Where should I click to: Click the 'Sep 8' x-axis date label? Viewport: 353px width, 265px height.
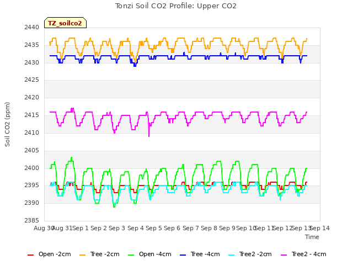[x=209, y=228]
